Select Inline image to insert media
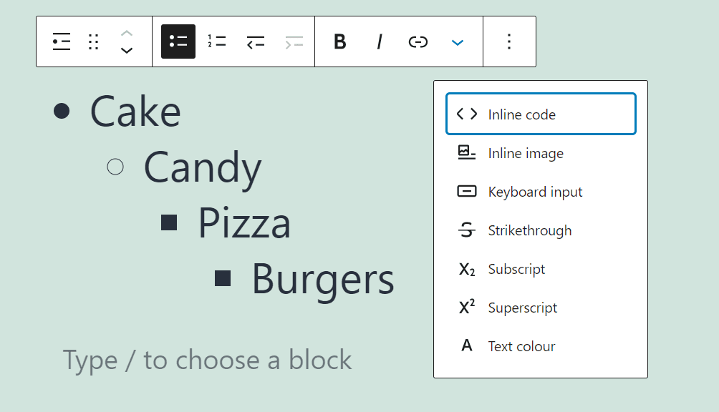This screenshot has height=412, width=719. tap(525, 153)
